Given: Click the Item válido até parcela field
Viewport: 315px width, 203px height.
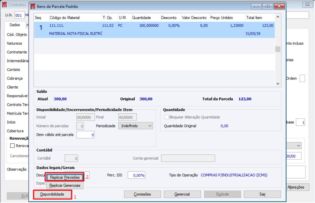Looking at the screenshot, I should tap(85, 135).
